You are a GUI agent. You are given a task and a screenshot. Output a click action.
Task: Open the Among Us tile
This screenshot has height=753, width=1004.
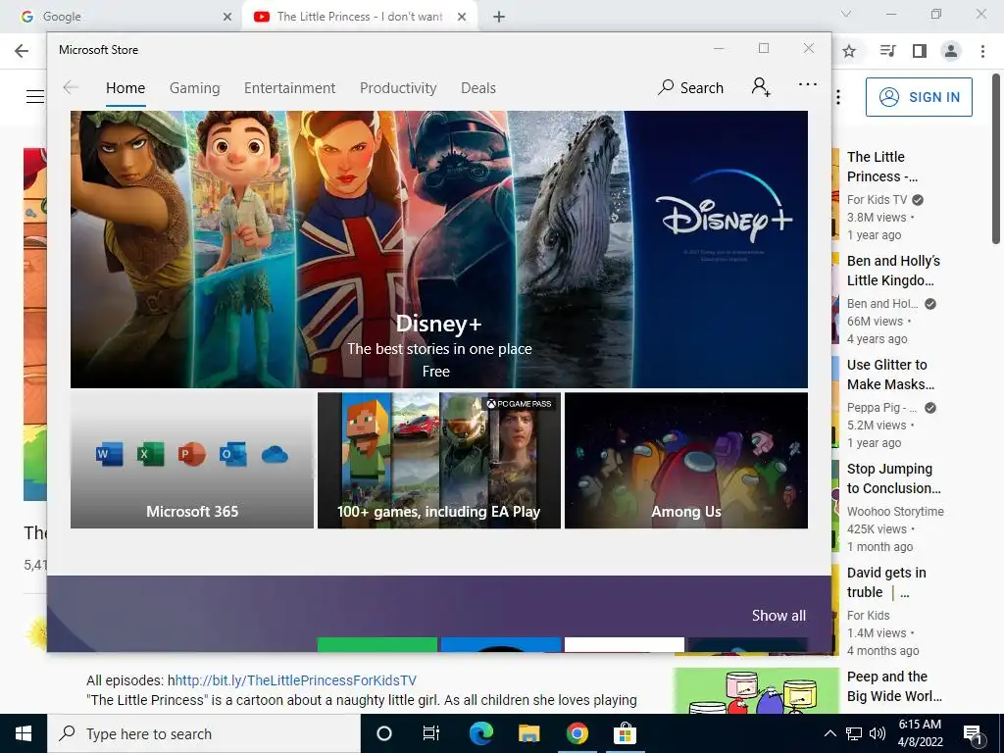[x=686, y=461]
